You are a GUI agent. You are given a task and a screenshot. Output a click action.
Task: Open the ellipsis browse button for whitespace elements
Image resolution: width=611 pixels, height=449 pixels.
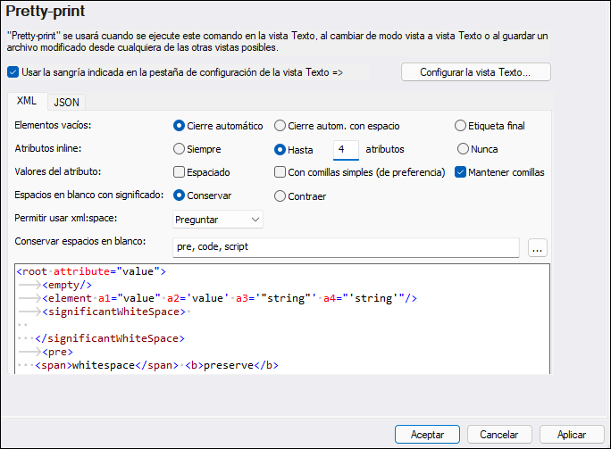pos(537,249)
